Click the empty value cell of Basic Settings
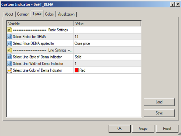This screenshot has height=136, width=181. point(107,30)
